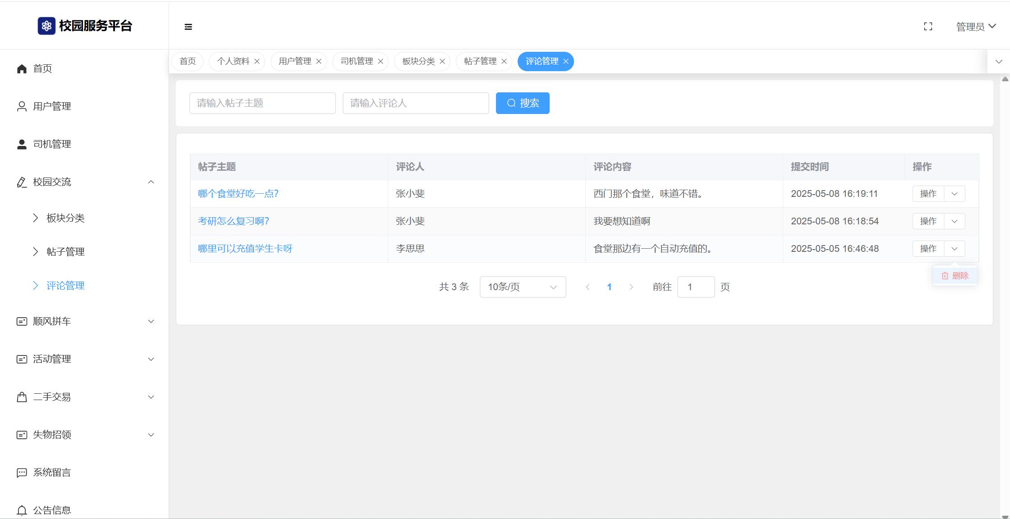Viewport: 1010px width, 519px height.
Task: Go to next page arrow
Action: click(631, 287)
